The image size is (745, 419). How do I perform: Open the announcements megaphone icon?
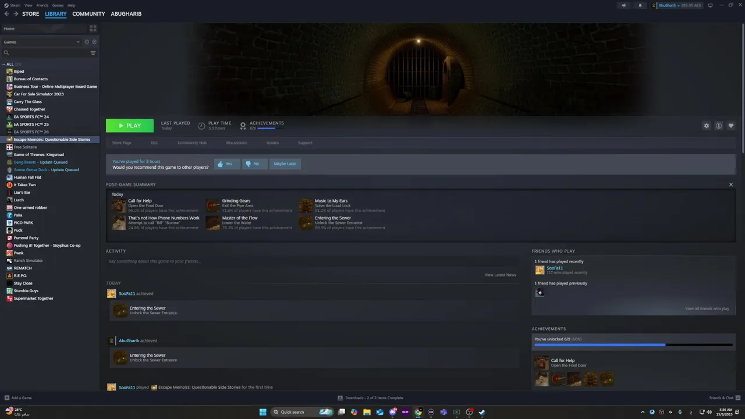624,5
